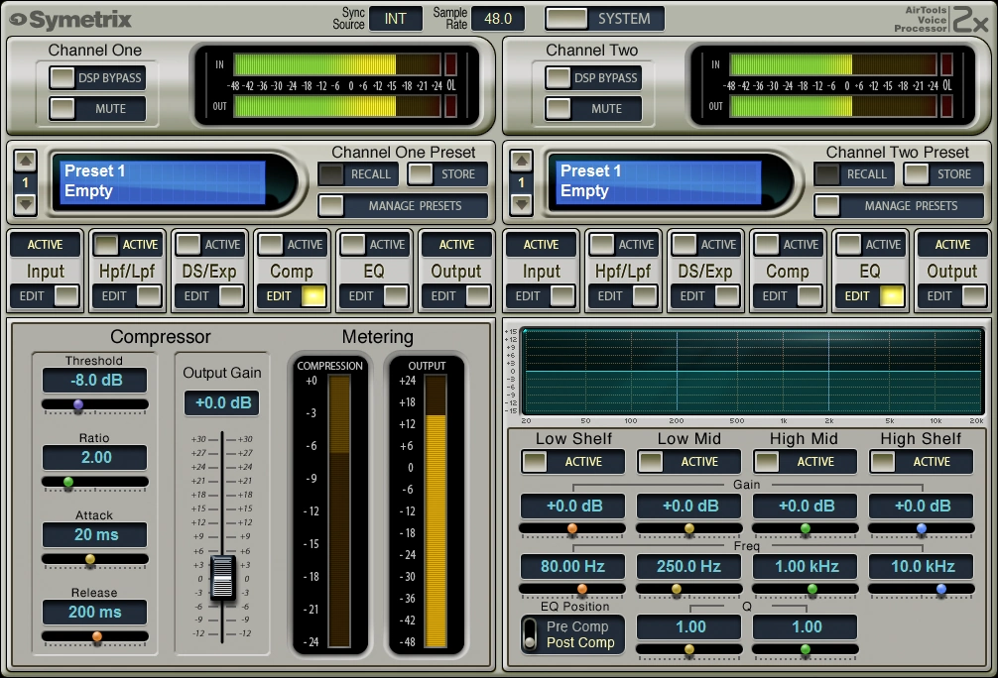The image size is (998, 678).
Task: Edit the Channel Two EQ module
Action: (870, 296)
